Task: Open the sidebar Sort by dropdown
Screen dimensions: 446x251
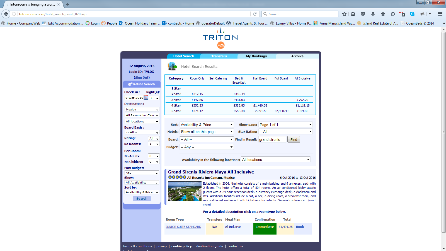Action: (x=142, y=192)
